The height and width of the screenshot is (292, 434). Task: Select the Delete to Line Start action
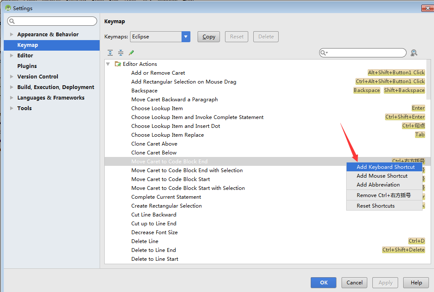[x=155, y=259]
